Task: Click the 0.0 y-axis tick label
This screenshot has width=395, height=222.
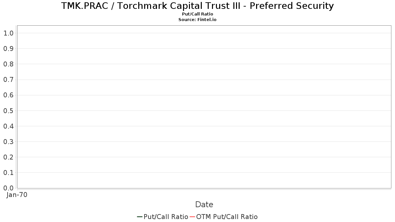Action: click(8, 188)
